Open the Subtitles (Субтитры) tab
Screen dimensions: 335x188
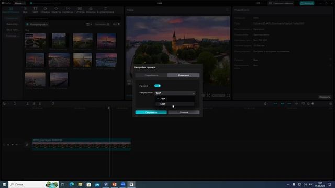click(x=80, y=10)
